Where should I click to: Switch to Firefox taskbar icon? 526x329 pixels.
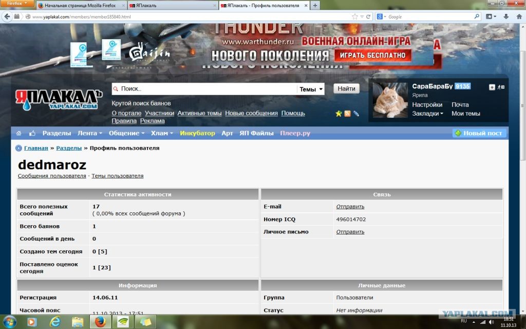pyautogui.click(x=100, y=322)
